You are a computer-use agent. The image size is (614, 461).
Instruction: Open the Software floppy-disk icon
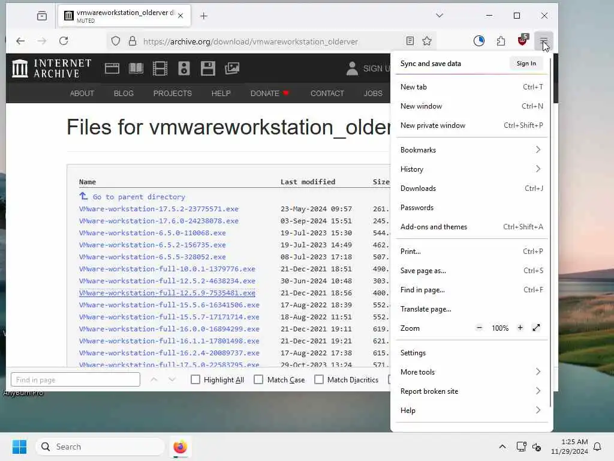coord(207,68)
